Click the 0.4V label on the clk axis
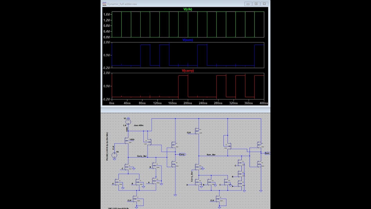The image size is (371, 209). (107, 32)
